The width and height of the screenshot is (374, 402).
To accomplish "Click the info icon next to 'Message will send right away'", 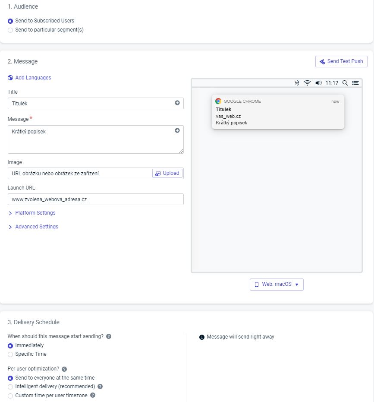I will pos(202,337).
